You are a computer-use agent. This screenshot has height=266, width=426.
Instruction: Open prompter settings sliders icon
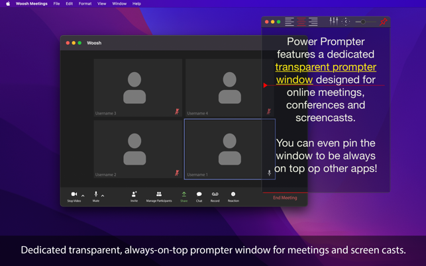point(334,21)
